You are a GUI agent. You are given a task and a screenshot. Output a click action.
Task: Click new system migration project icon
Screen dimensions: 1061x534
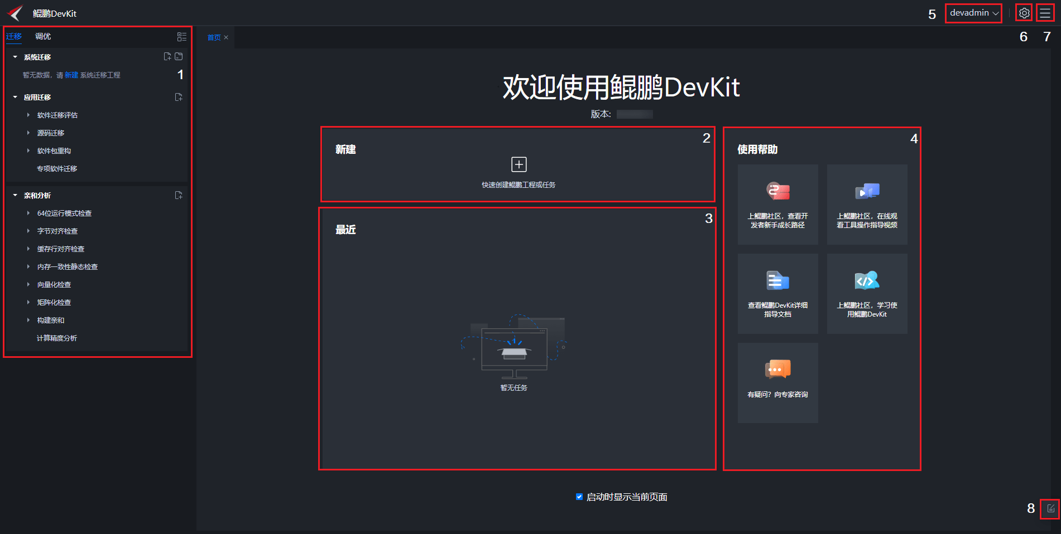coord(167,57)
